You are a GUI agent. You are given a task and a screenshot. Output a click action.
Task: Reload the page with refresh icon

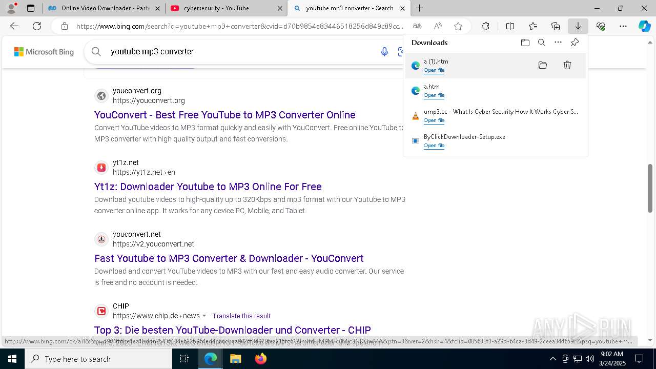[37, 26]
